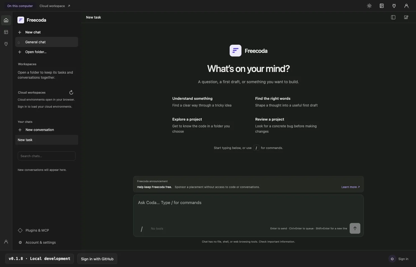Click Sign in with GitHub
416x267 pixels.
pos(97,259)
